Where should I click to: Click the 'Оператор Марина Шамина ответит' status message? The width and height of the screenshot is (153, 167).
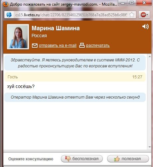tap(75, 97)
